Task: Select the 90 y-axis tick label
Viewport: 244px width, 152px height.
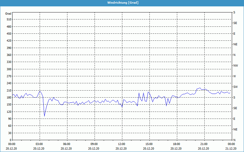Action: coord(9,119)
